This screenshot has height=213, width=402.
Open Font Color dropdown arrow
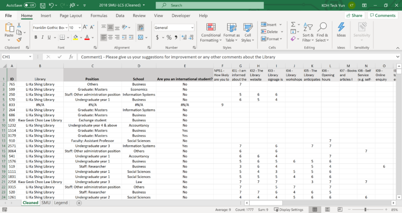coord(92,38)
